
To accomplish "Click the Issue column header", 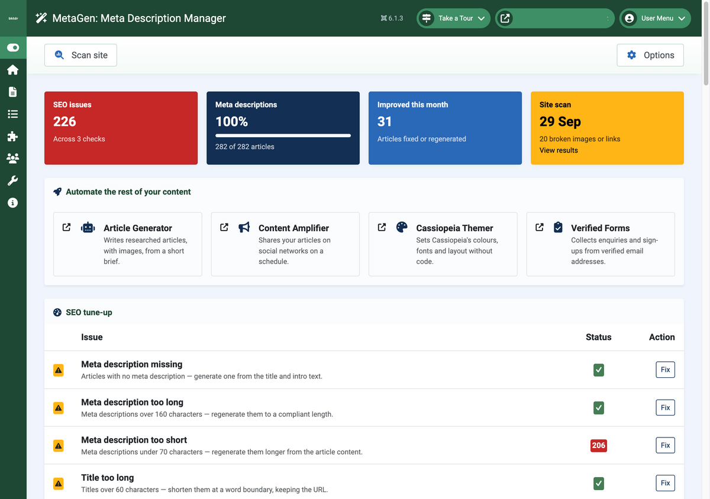I will point(92,337).
